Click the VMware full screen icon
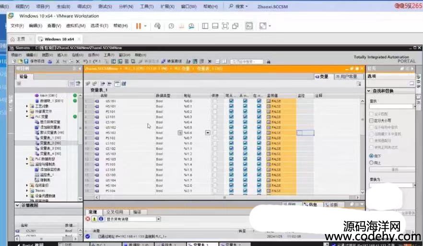423x246 pixels. tap(225, 26)
